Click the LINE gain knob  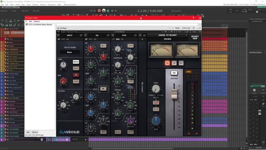click(63, 65)
